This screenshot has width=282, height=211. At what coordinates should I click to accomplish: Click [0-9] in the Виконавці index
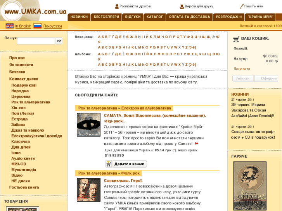pyautogui.click(x=192, y=47)
